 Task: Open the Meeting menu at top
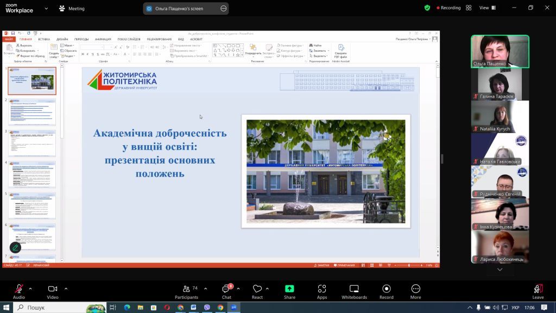pyautogui.click(x=72, y=9)
